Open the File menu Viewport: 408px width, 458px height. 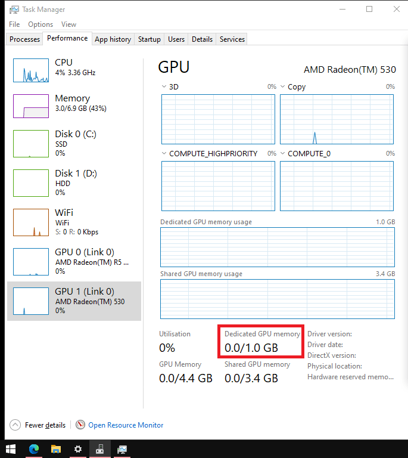pos(14,24)
